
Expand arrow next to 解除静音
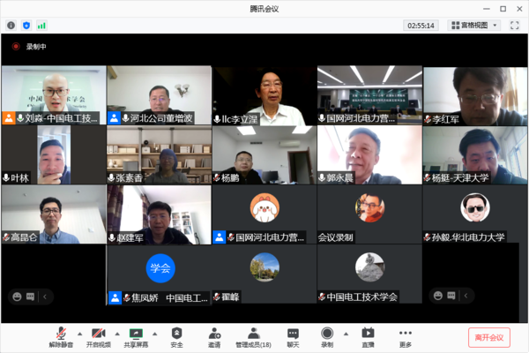(x=79, y=334)
